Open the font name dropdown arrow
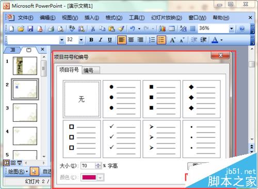The height and width of the screenshot is (189, 258). [62, 40]
